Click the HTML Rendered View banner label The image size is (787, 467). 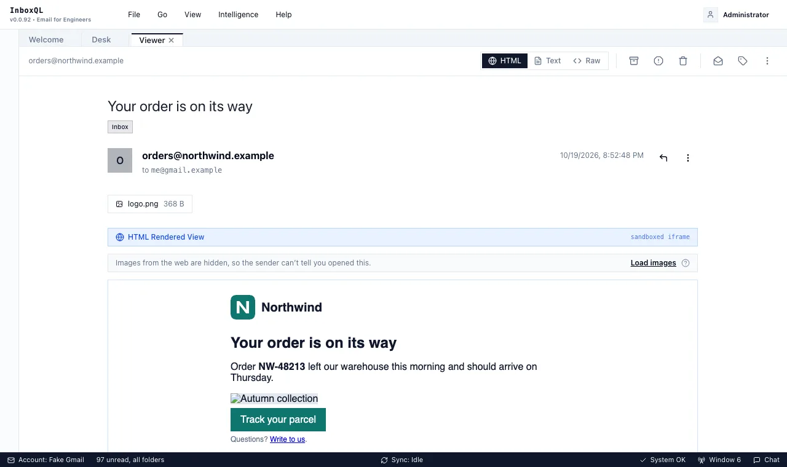(166, 237)
